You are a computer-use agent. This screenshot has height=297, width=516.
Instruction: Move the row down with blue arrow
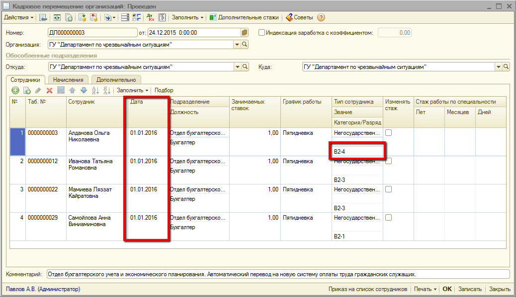pos(84,90)
